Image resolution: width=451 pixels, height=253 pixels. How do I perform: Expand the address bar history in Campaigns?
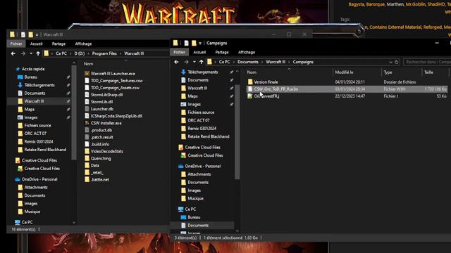[390, 62]
